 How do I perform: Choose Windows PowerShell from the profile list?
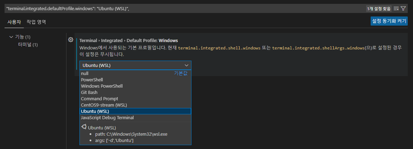[135, 86]
